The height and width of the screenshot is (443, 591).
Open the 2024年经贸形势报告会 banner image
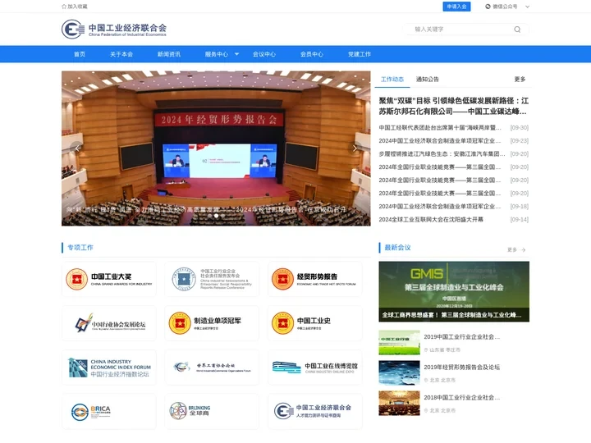point(216,148)
